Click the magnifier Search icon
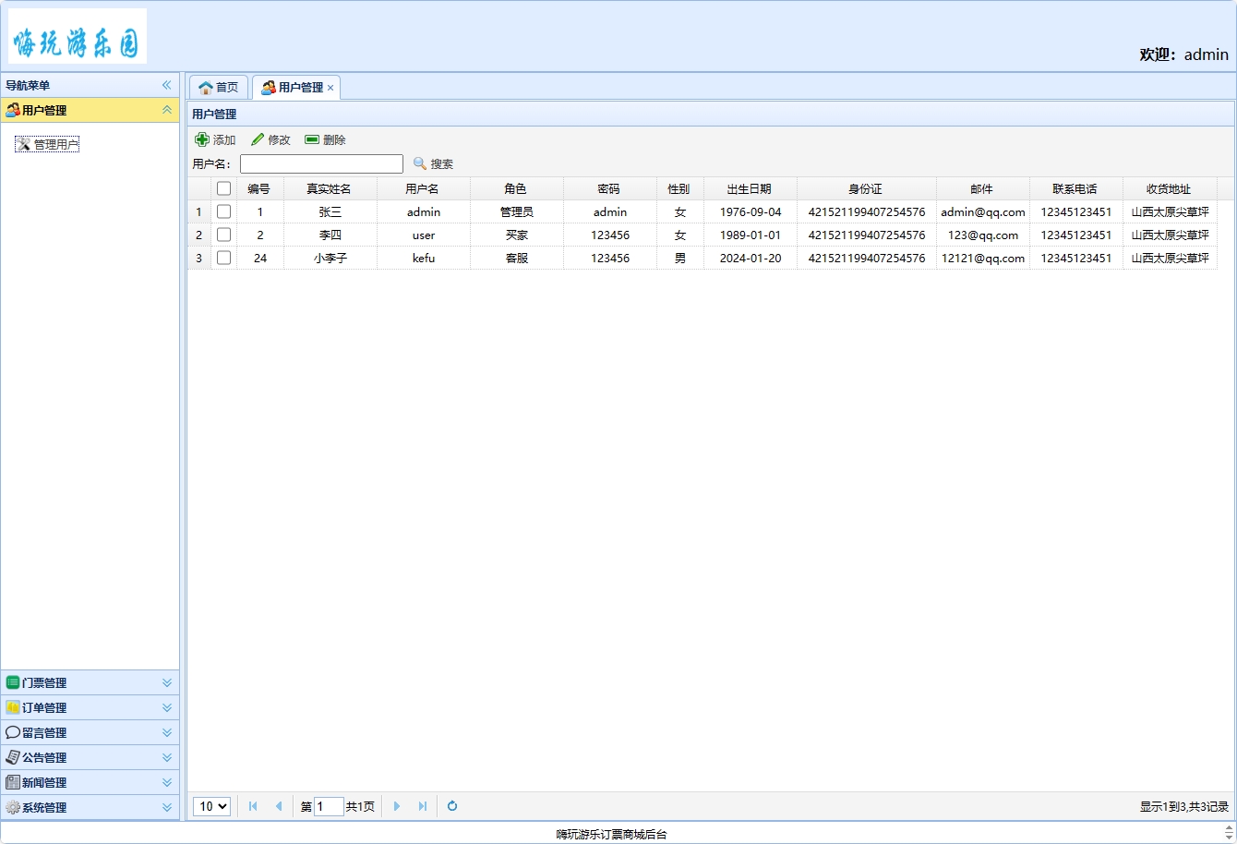The width and height of the screenshot is (1237, 844). [420, 163]
